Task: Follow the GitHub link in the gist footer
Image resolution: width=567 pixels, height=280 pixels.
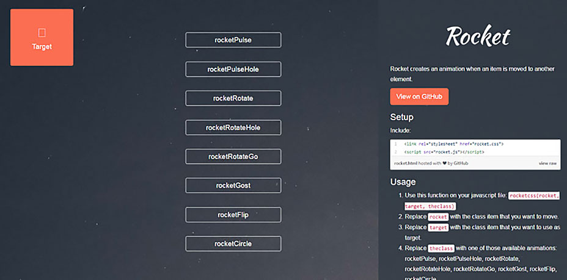Action: tap(461, 163)
